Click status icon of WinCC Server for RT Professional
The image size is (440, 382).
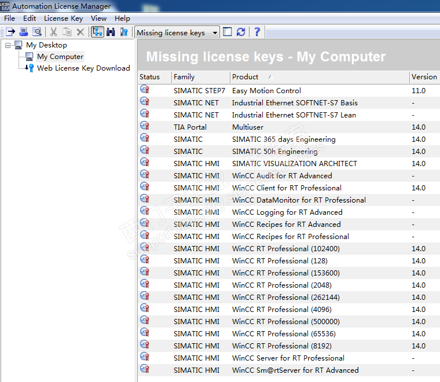[145, 357]
